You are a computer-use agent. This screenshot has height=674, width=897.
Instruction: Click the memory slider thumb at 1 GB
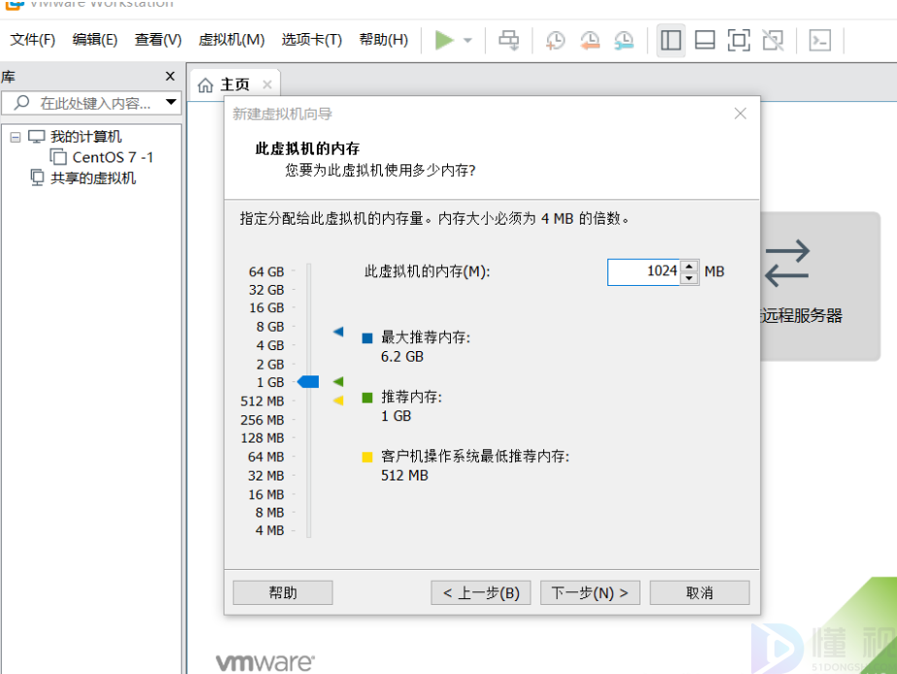(308, 382)
